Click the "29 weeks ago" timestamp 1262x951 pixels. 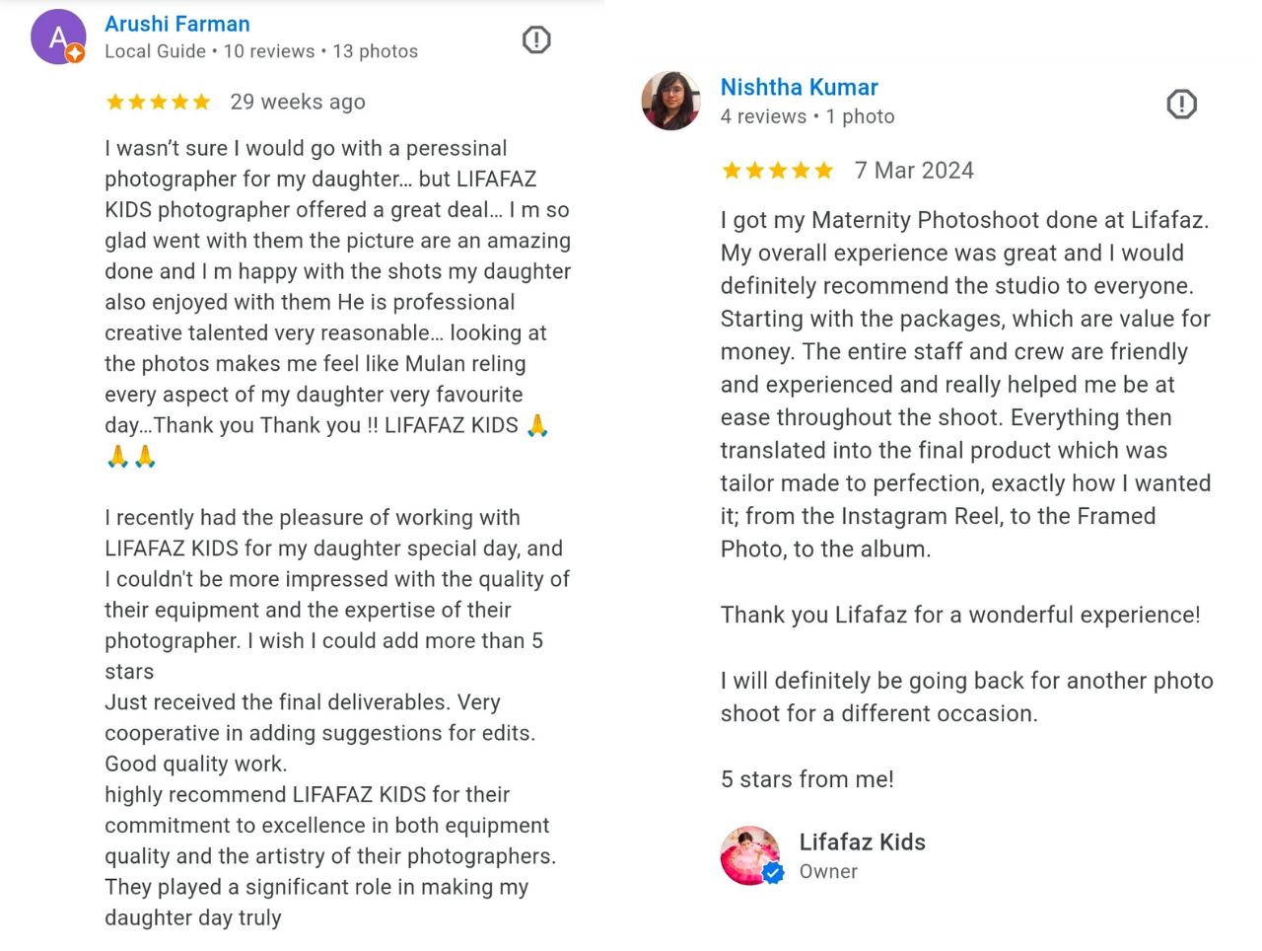298,102
